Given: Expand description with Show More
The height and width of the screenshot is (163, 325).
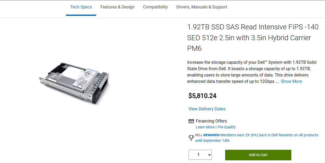Looking at the screenshot, I should [291, 81].
